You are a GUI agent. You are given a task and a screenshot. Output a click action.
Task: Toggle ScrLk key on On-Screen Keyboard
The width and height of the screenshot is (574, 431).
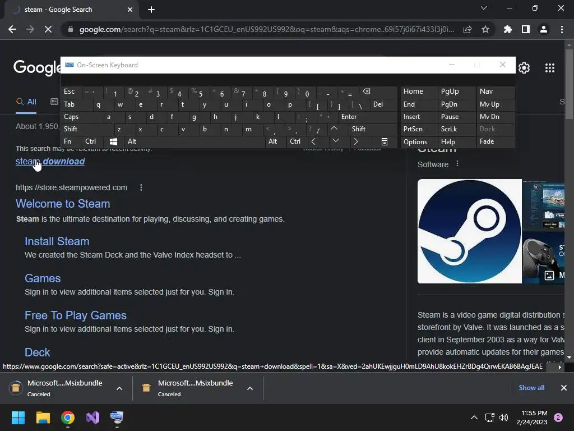click(x=456, y=129)
